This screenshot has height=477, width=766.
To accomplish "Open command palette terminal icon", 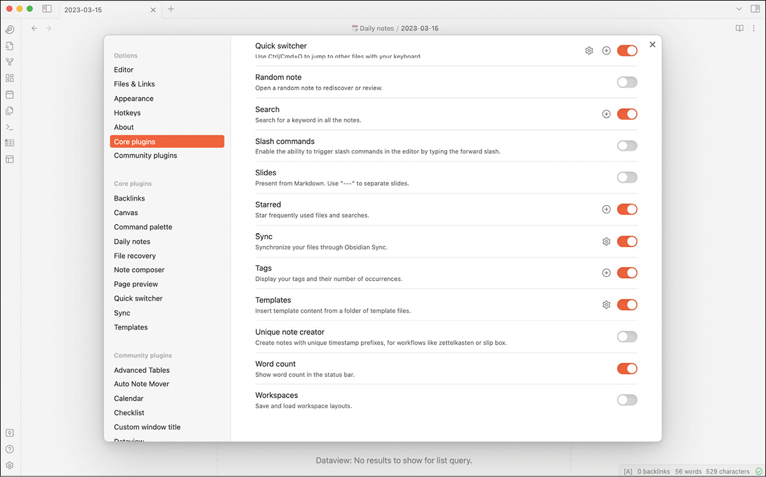I will pos(9,127).
